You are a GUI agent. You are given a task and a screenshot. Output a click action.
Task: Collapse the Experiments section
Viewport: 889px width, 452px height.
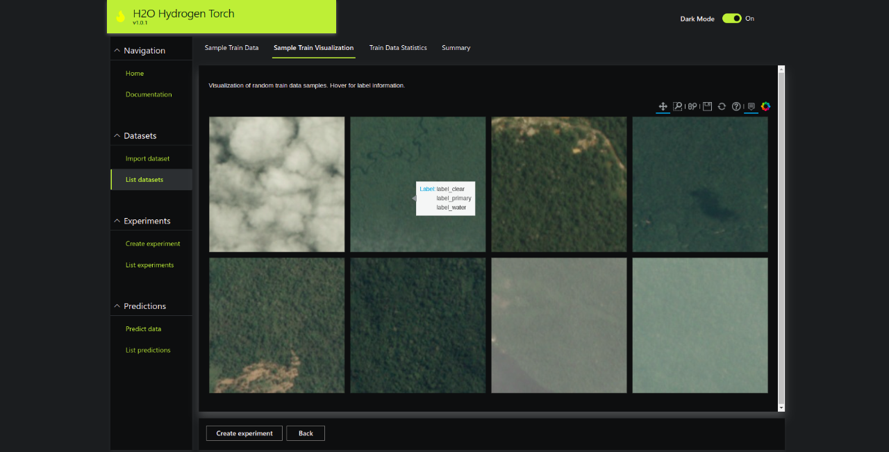point(117,221)
